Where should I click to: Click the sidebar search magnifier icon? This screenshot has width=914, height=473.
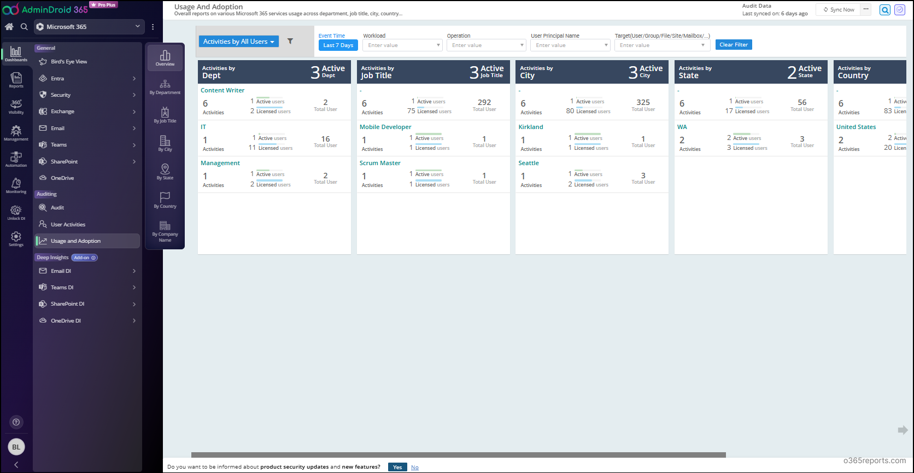[x=24, y=26]
